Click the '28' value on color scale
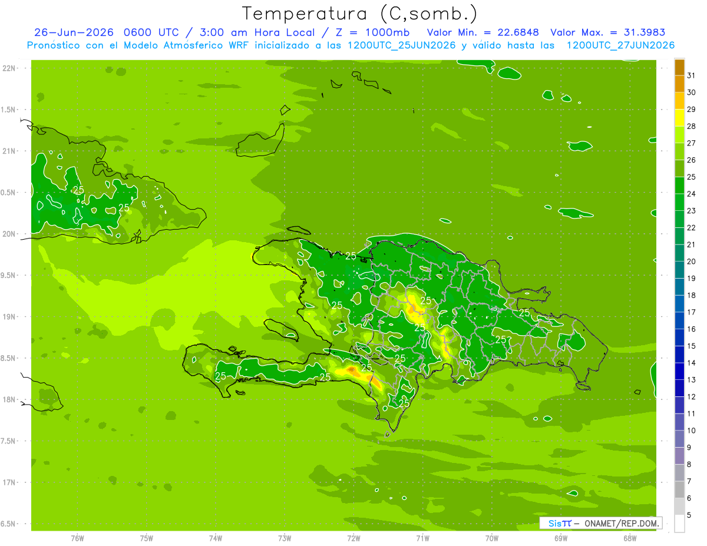The width and height of the screenshot is (707, 546). (x=691, y=127)
